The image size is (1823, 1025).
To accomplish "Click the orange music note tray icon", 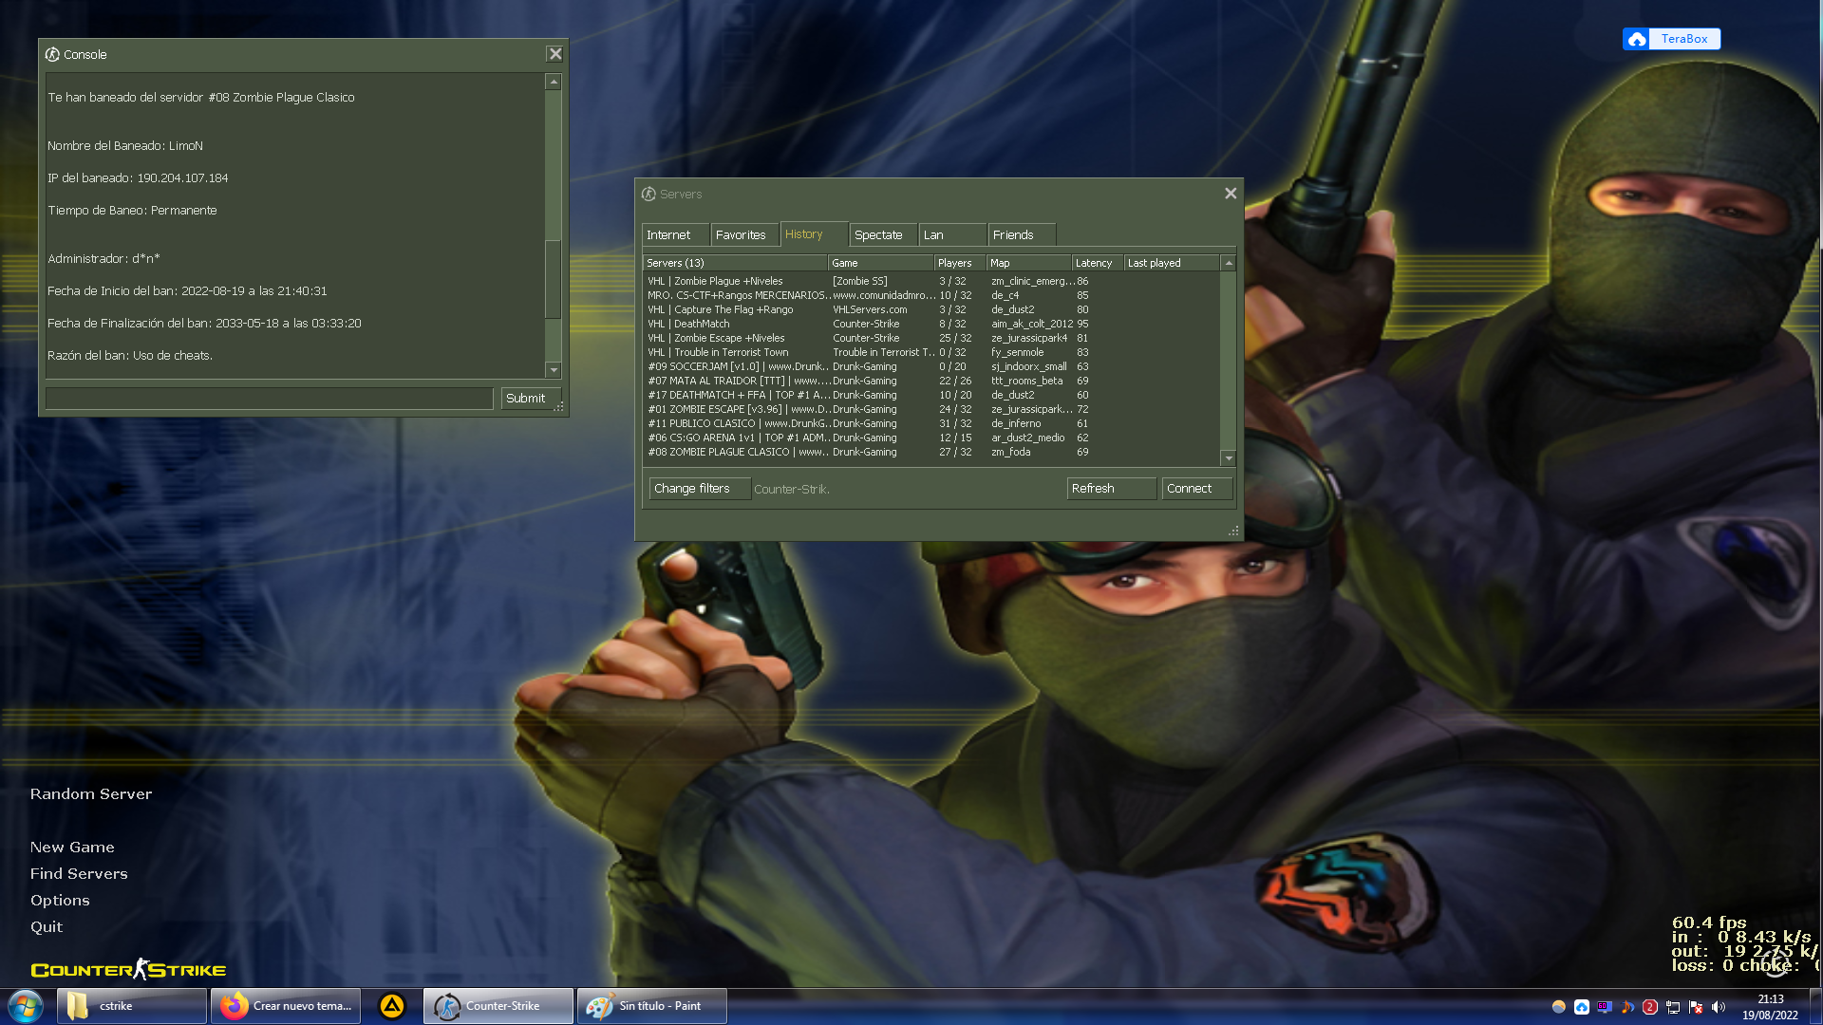I will pyautogui.click(x=1627, y=1007).
